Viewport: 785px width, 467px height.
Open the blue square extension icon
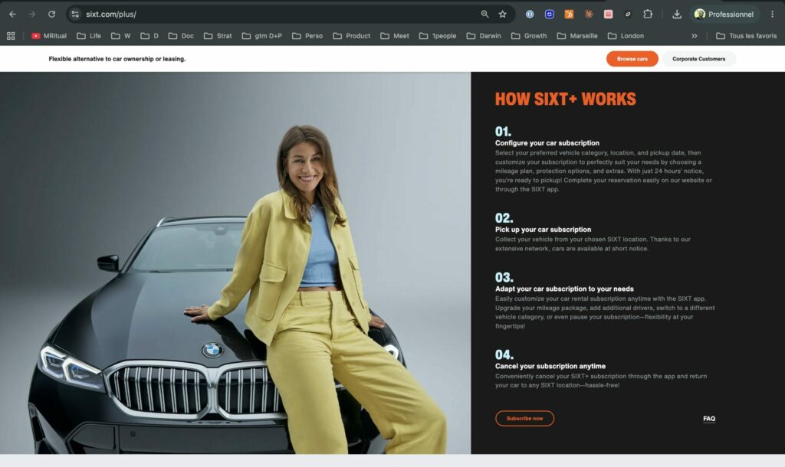click(x=549, y=14)
